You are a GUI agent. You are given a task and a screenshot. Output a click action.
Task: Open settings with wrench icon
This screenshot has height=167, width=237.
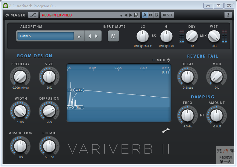pos(166,130)
